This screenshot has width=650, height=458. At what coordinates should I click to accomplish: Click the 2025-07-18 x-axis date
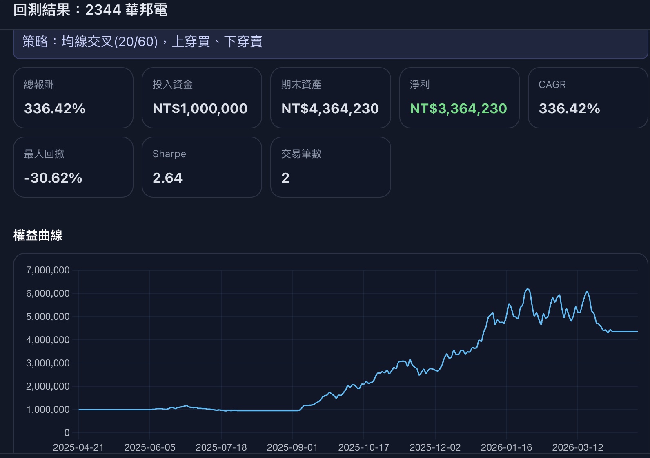(221, 447)
